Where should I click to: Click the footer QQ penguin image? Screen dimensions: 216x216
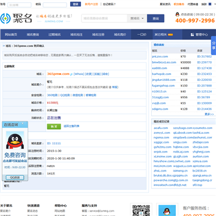(167, 211)
